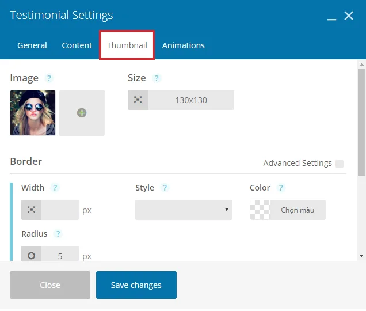Click the gray Close button
This screenshot has height=311, width=366.
[50, 285]
